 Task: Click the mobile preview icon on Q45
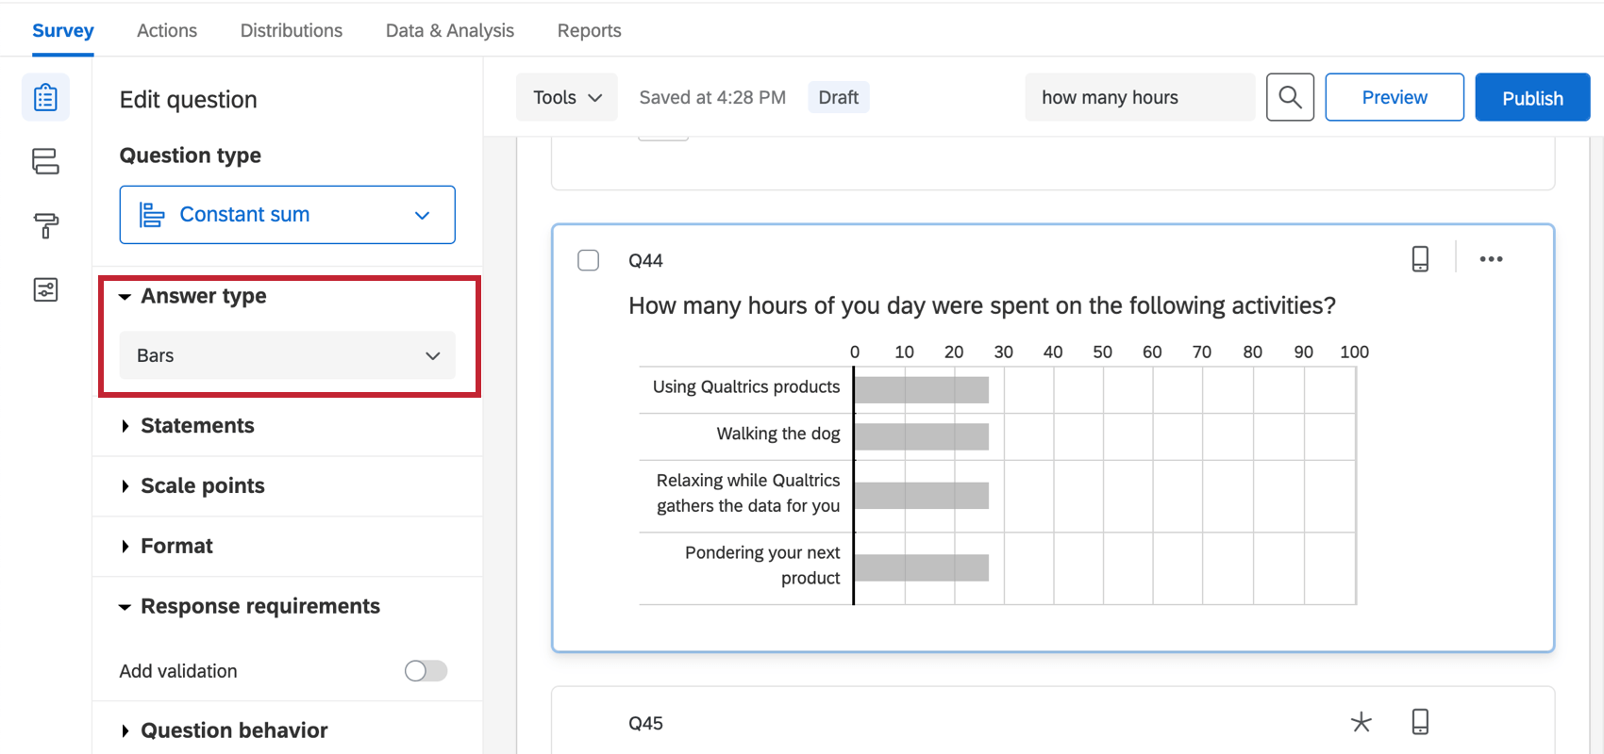[1420, 722]
